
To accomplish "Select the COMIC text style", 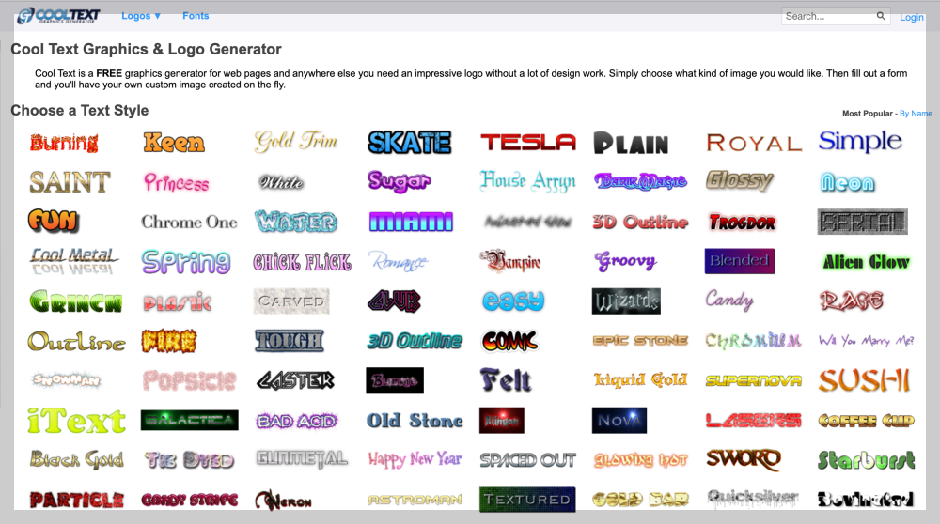I will pyautogui.click(x=510, y=341).
